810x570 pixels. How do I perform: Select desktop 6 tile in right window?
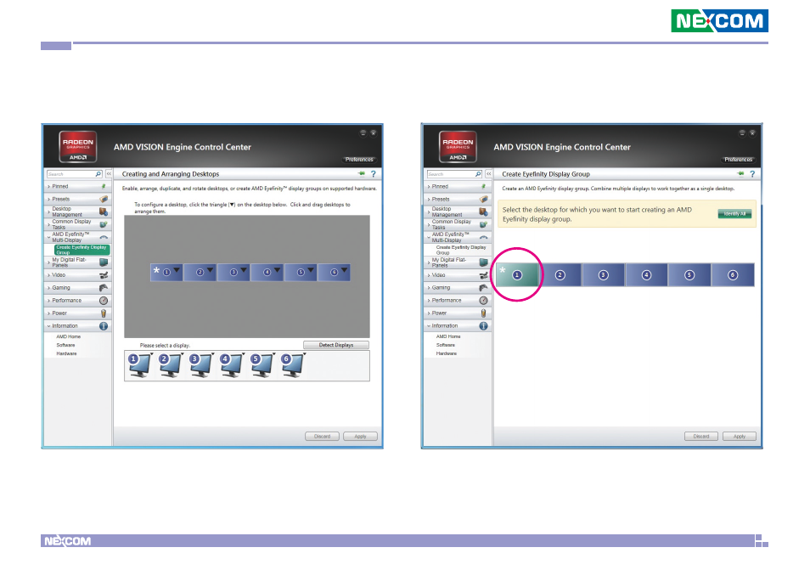[x=733, y=275]
